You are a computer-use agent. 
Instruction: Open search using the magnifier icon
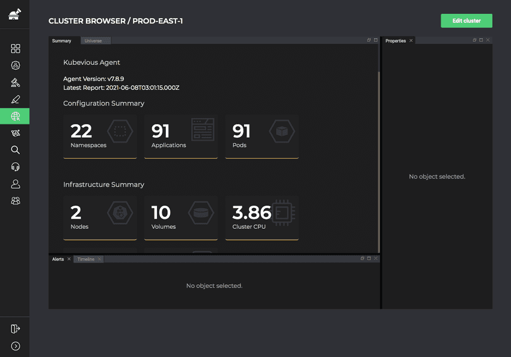click(x=14, y=150)
